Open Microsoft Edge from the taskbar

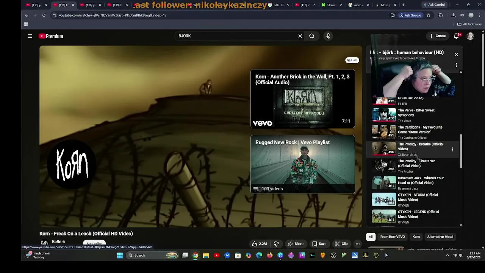click(x=259, y=256)
